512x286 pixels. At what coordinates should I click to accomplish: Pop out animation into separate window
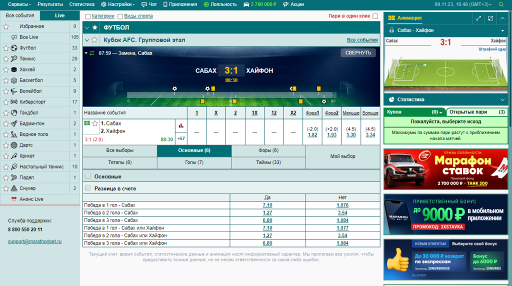click(x=490, y=18)
